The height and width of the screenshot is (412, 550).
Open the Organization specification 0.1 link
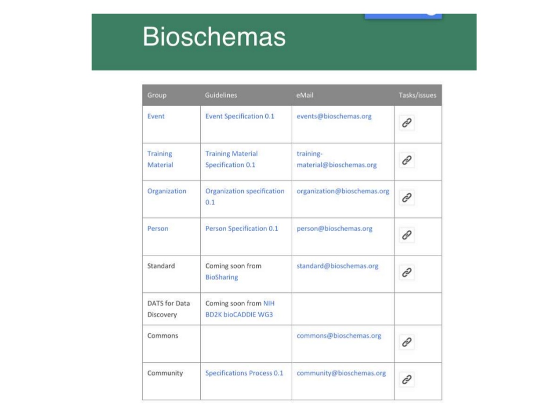(x=245, y=196)
